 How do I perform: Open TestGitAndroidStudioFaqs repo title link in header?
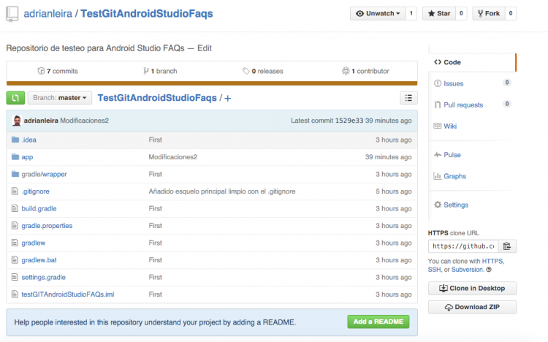pos(147,14)
